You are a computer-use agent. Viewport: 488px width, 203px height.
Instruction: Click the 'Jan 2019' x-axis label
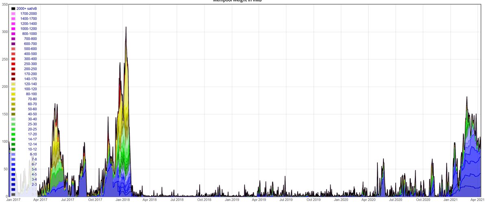pos(232,200)
